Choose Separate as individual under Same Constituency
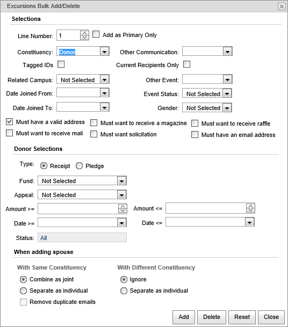 pyautogui.click(x=24, y=290)
